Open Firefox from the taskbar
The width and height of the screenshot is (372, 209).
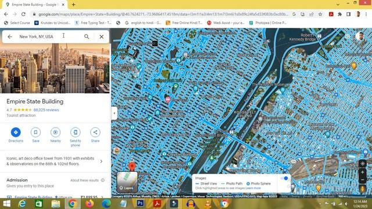pos(89,204)
